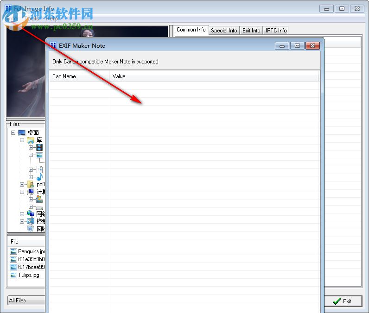Select the Windows system drive icon
The image size is (369, 313).
click(39, 199)
